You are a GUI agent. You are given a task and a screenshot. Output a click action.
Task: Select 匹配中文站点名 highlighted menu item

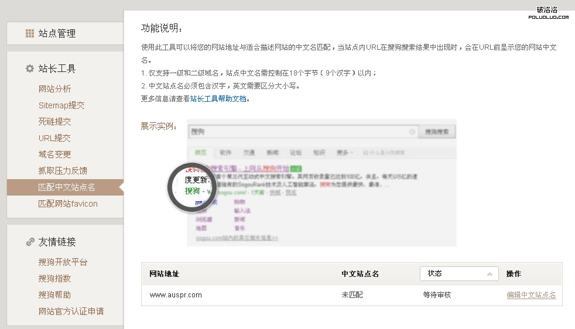(x=66, y=187)
